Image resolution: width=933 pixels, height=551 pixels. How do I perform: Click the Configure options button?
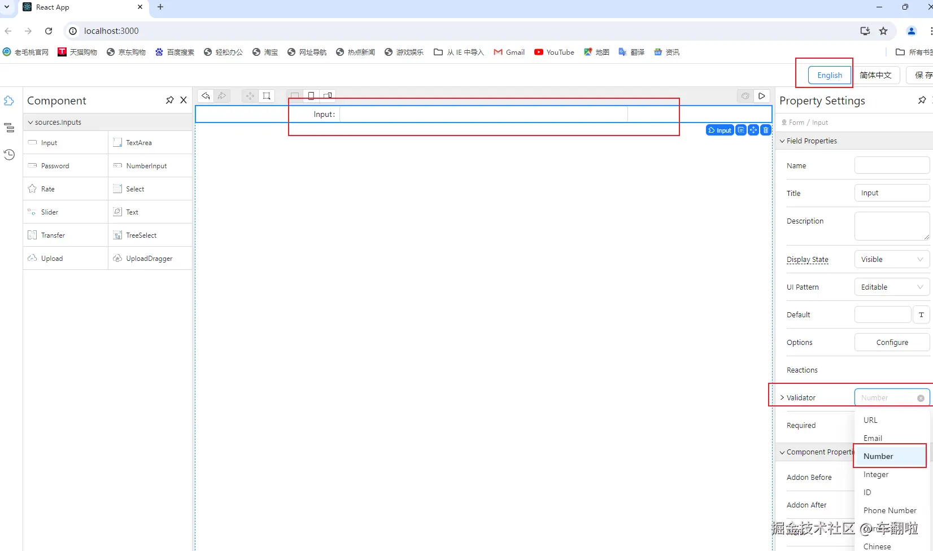[892, 343]
